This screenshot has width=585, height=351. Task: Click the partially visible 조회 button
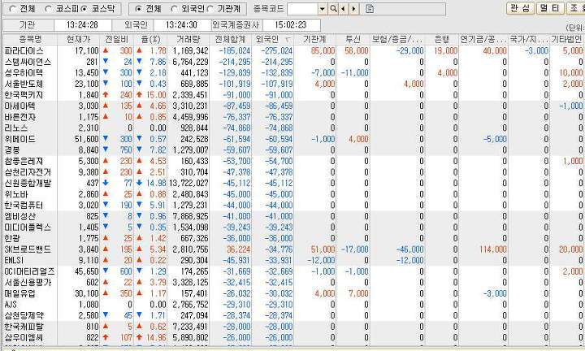point(576,8)
